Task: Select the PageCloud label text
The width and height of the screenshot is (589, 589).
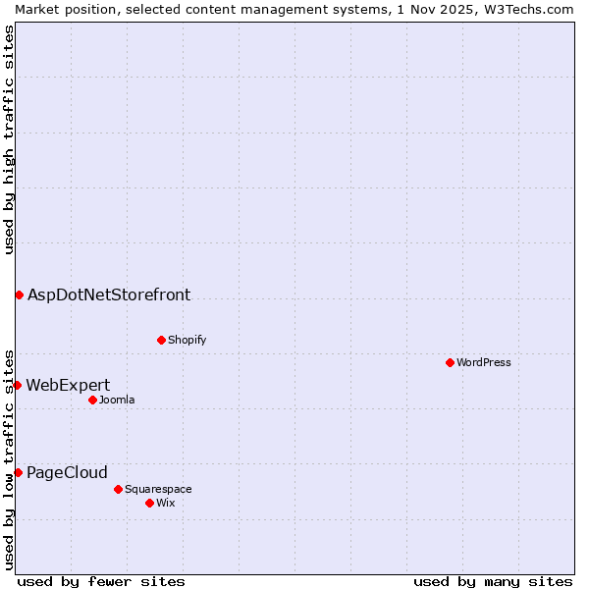Action: 67,472
